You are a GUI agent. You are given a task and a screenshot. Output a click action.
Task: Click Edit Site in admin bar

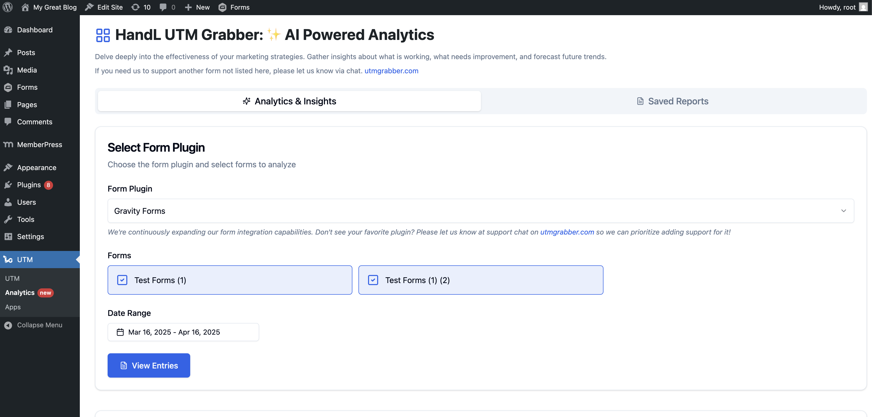104,7
